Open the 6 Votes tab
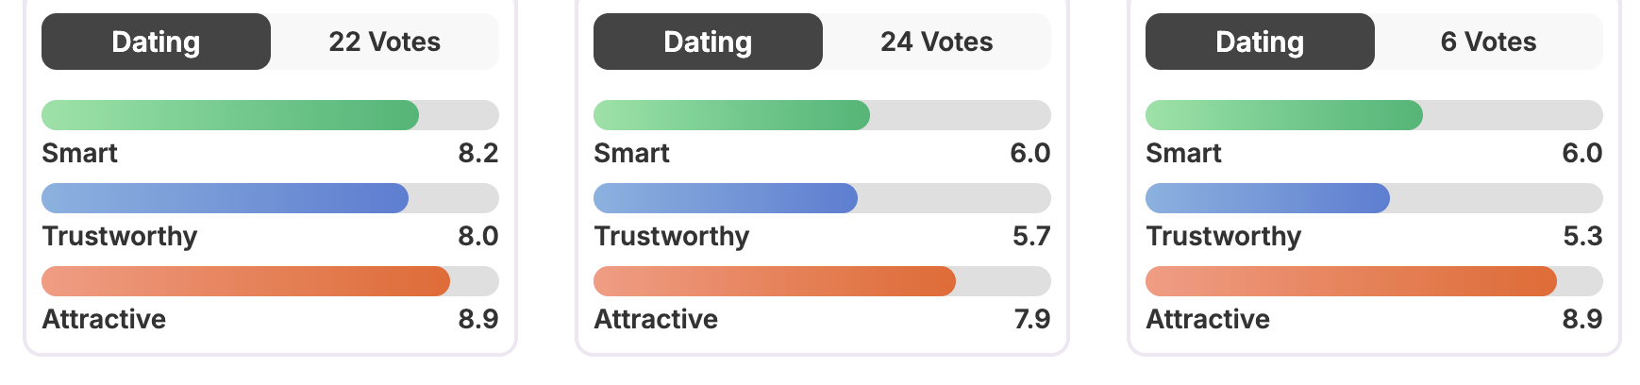 coord(1488,42)
